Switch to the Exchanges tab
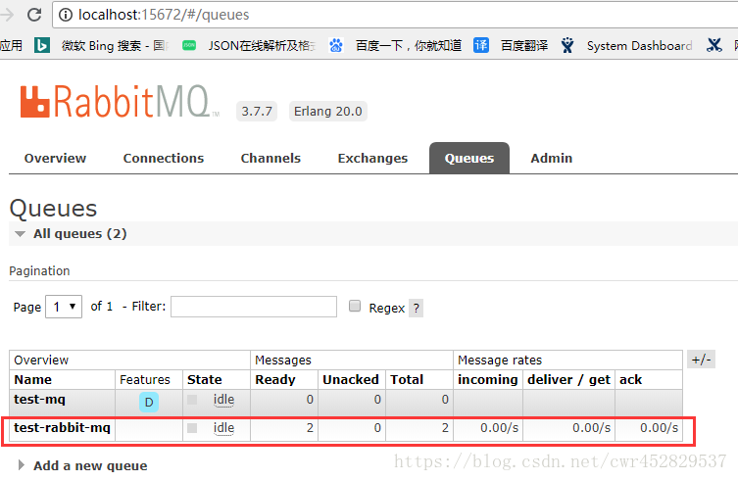The image size is (738, 481). 372,158
